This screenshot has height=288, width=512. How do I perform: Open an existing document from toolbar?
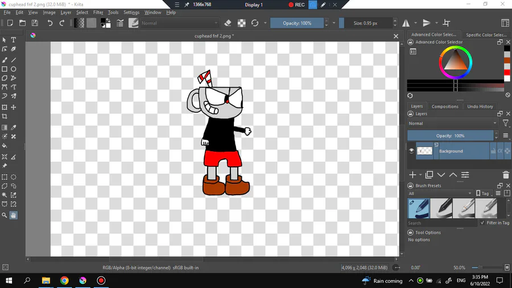[22, 23]
